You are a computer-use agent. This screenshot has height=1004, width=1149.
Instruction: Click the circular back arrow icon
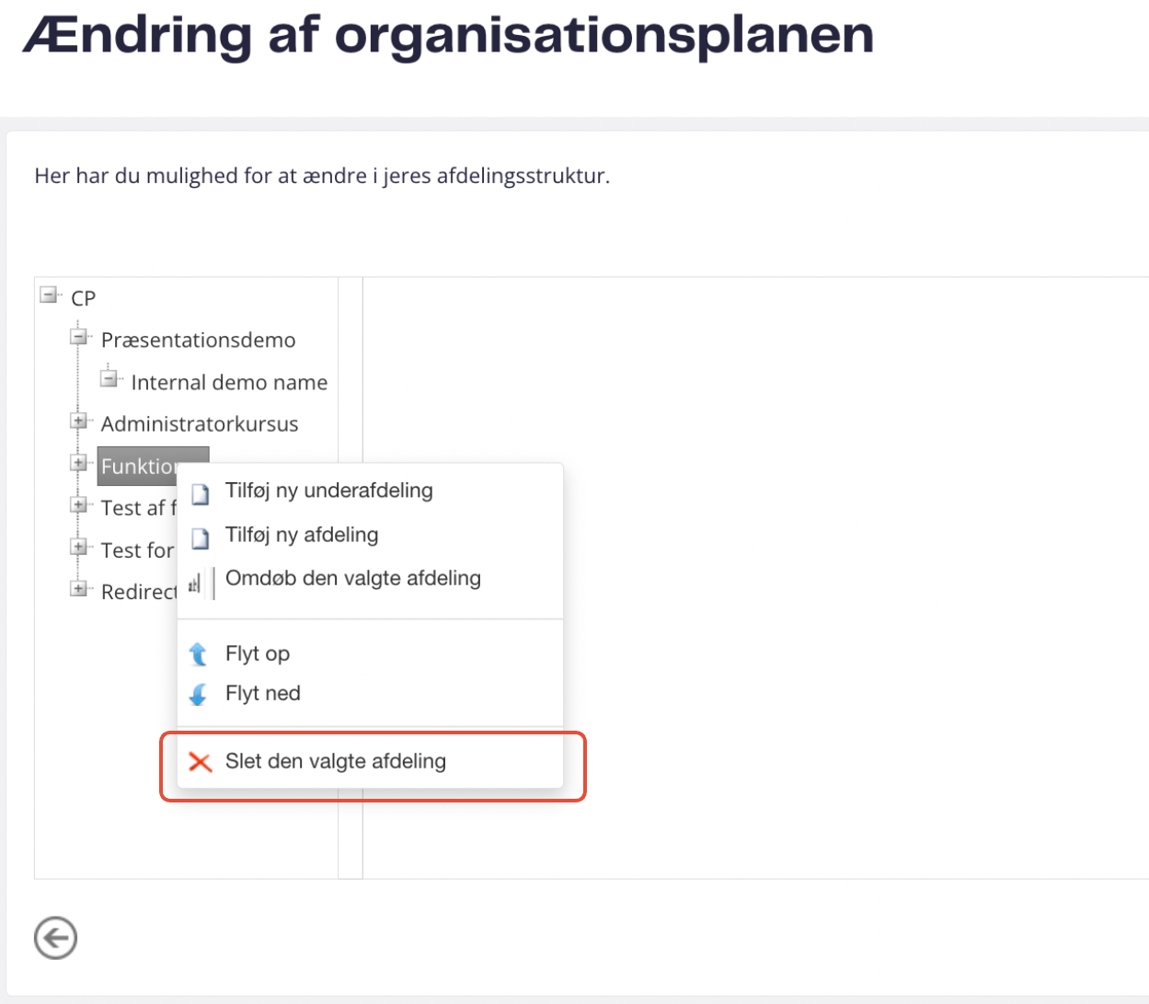point(55,939)
